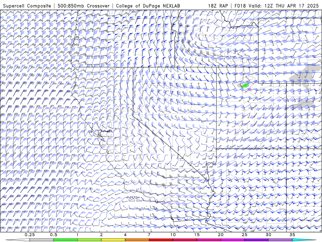Click the orange 4–7 color bar segment

click(137, 240)
